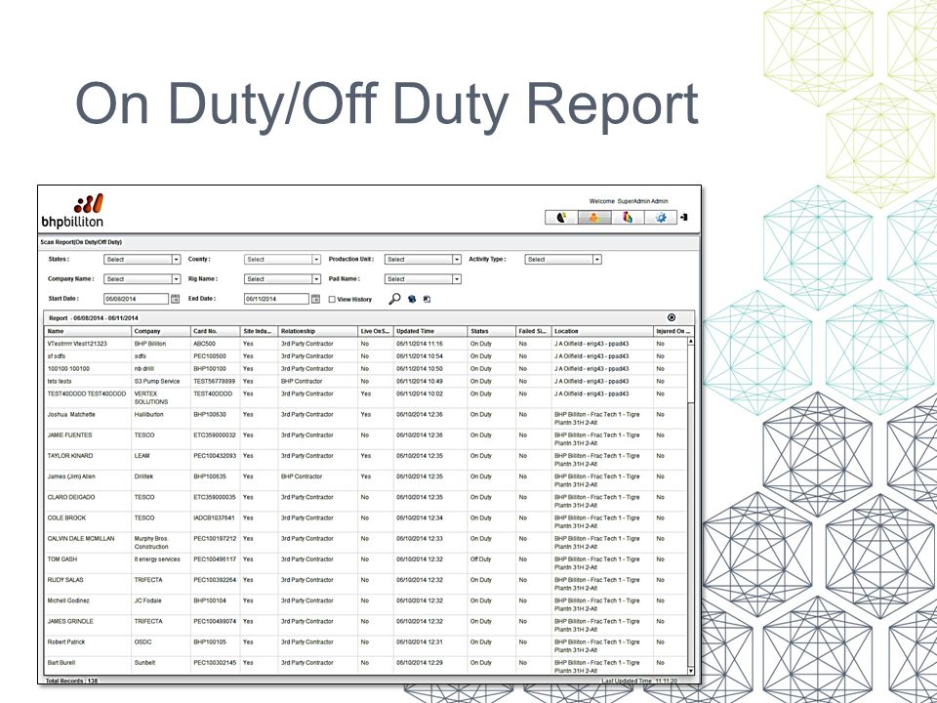Click card number PEC100302145

pos(215,663)
